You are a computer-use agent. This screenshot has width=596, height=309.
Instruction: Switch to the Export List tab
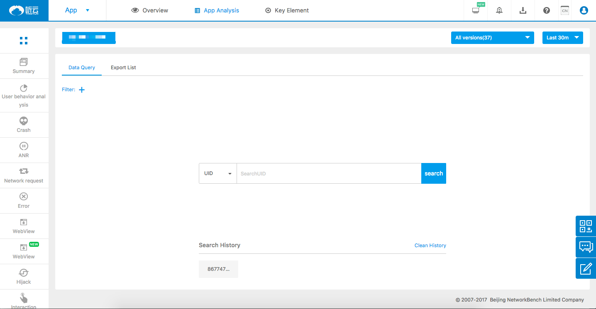[x=123, y=68]
